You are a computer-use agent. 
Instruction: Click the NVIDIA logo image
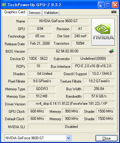[x=103, y=32]
